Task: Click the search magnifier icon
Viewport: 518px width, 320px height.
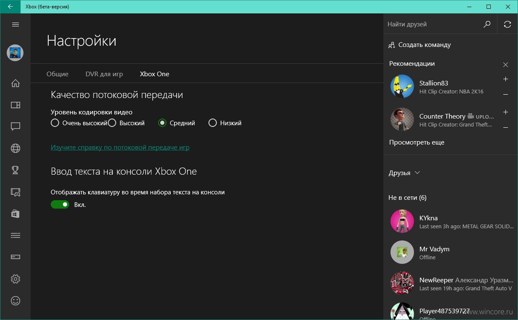Action: pyautogui.click(x=487, y=24)
